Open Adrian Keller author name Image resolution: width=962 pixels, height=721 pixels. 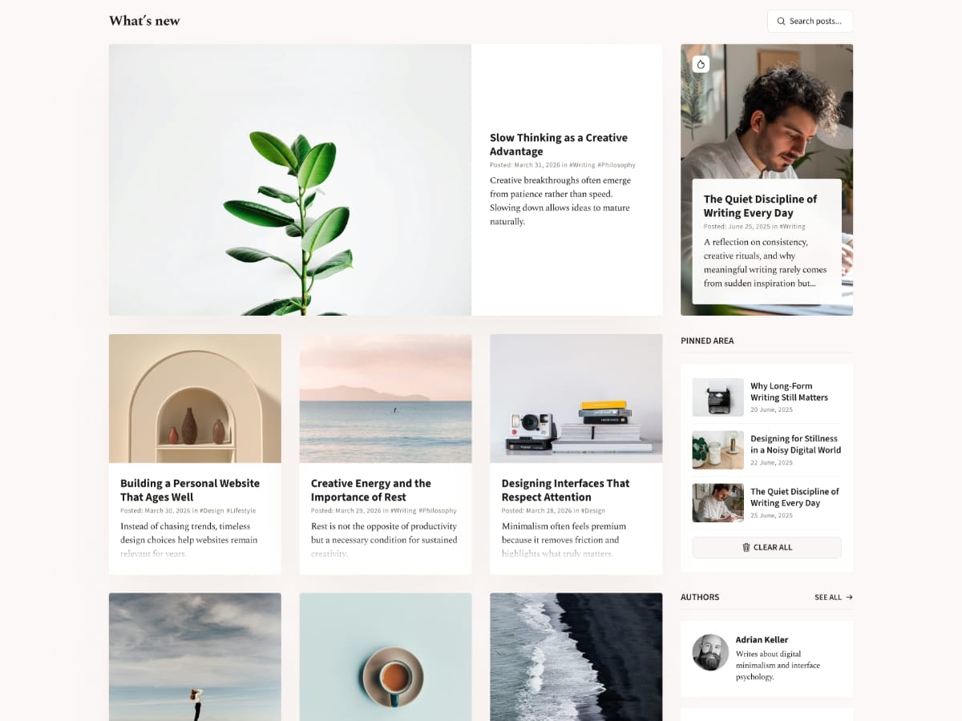[762, 640]
